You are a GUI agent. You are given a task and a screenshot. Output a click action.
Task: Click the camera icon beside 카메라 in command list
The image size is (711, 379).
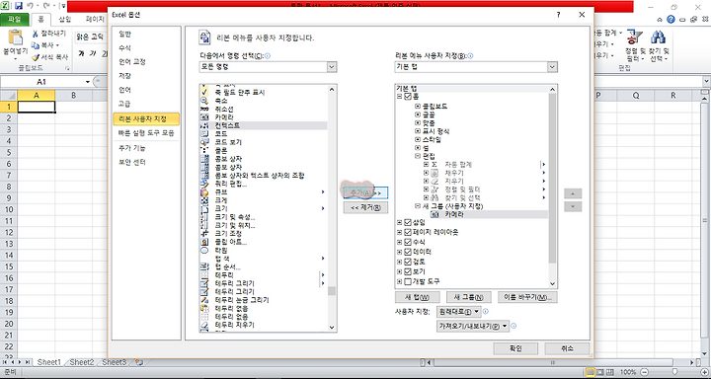(204, 117)
